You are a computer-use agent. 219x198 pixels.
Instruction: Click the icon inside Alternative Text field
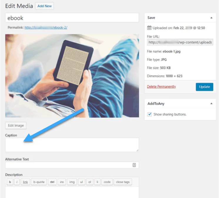(x=134, y=165)
